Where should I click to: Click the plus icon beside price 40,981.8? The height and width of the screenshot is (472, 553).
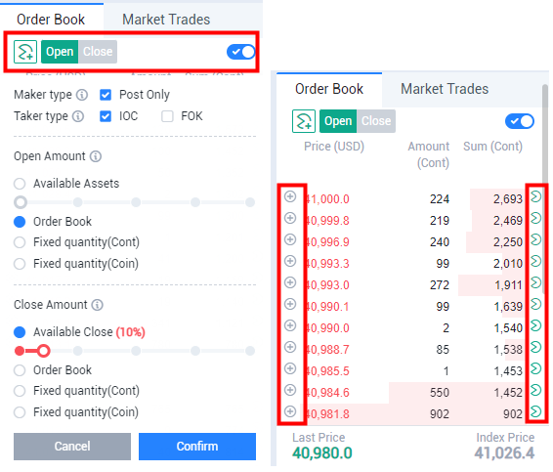(x=290, y=411)
